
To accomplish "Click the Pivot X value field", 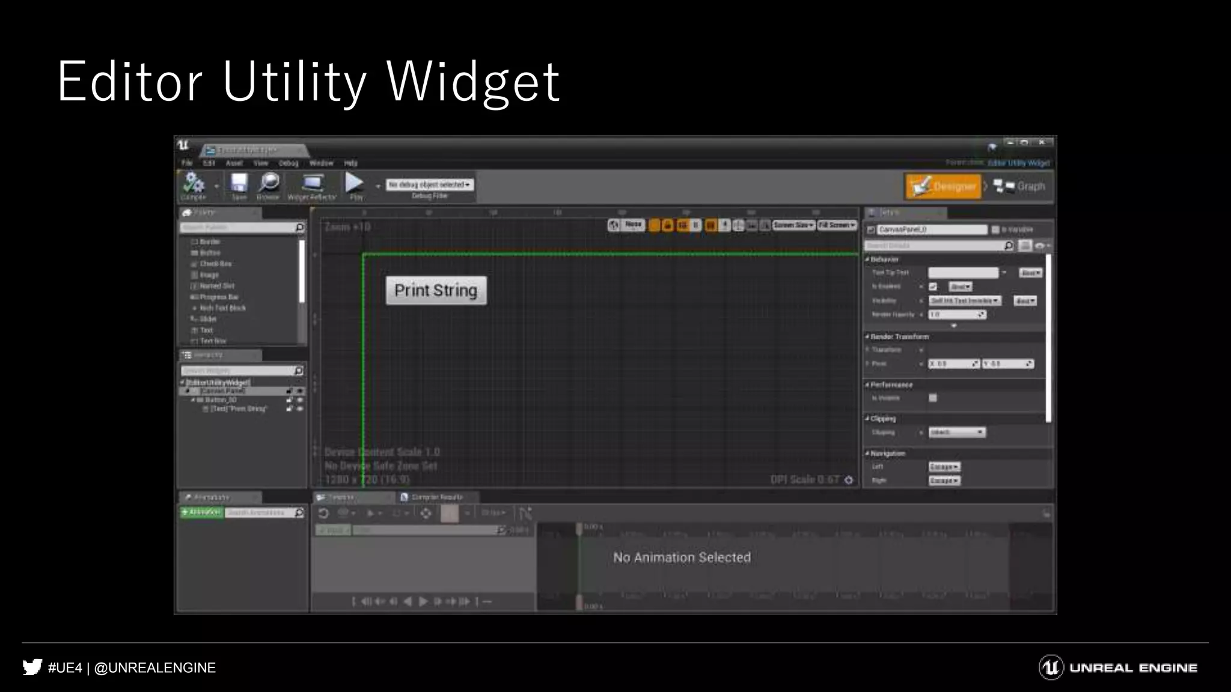I will coord(954,364).
